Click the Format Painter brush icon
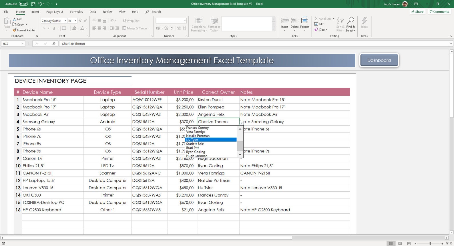This screenshot has width=454, height=246. (x=15, y=30)
